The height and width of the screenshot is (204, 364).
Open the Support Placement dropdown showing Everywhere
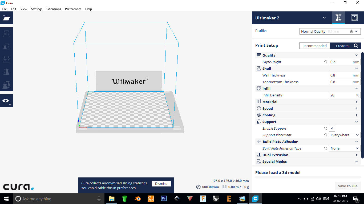click(x=345, y=135)
